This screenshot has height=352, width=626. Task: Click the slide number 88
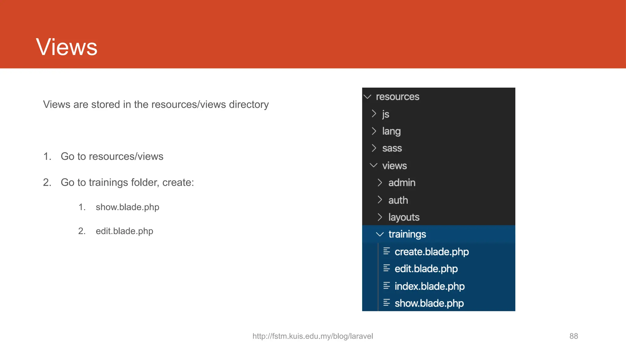pos(574,336)
